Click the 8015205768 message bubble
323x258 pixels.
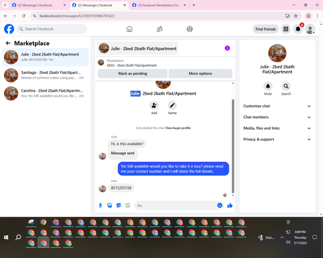tap(121, 188)
